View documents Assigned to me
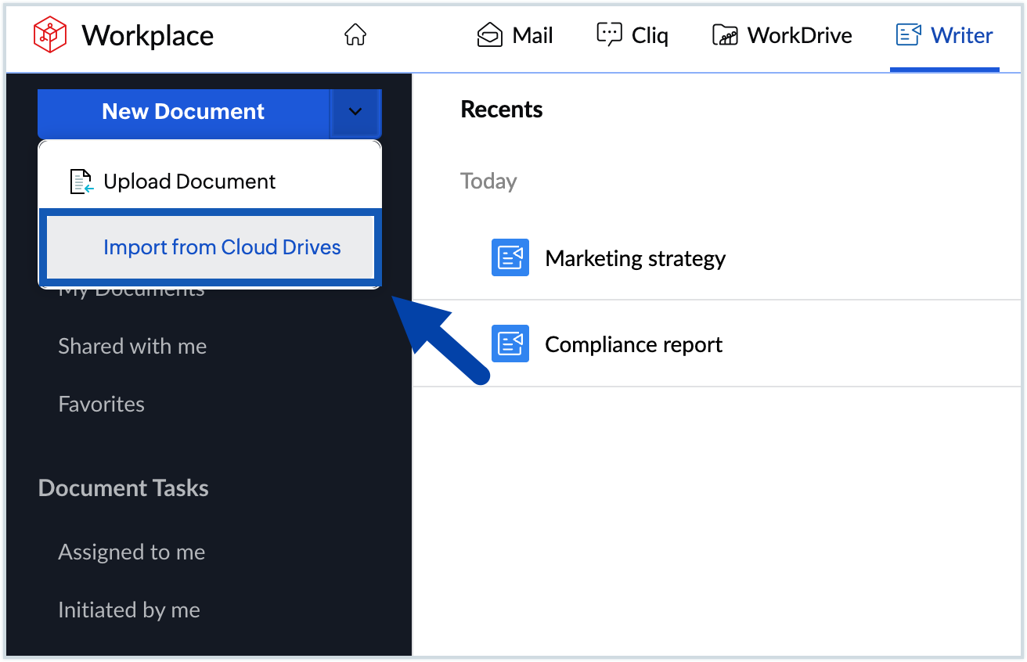 coord(132,552)
